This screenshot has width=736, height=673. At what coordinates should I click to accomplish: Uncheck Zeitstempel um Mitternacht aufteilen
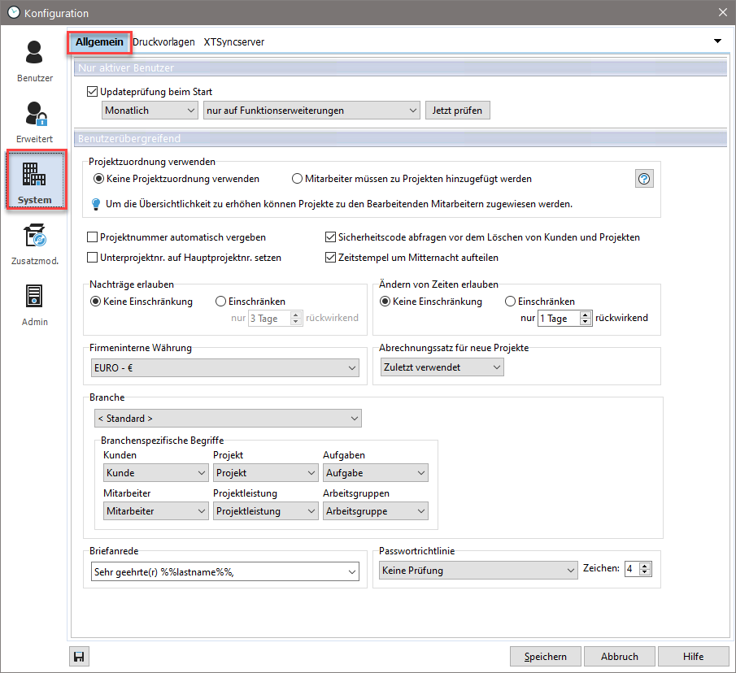pyautogui.click(x=330, y=258)
